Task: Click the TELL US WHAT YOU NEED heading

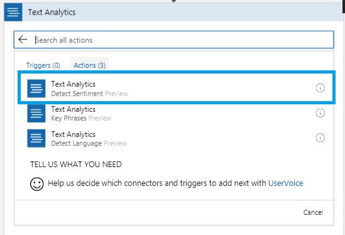Action: [76, 165]
